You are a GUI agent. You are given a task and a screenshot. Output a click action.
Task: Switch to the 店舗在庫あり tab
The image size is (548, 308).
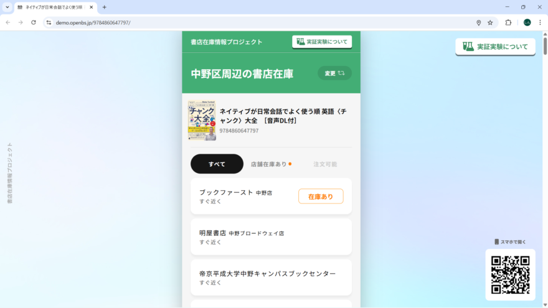pyautogui.click(x=270, y=164)
